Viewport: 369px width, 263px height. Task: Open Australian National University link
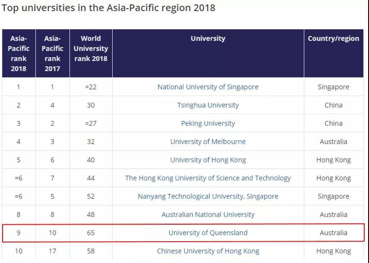[208, 215]
